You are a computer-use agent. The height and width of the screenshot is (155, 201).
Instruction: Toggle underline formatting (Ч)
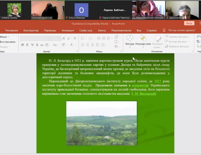coord(32,45)
